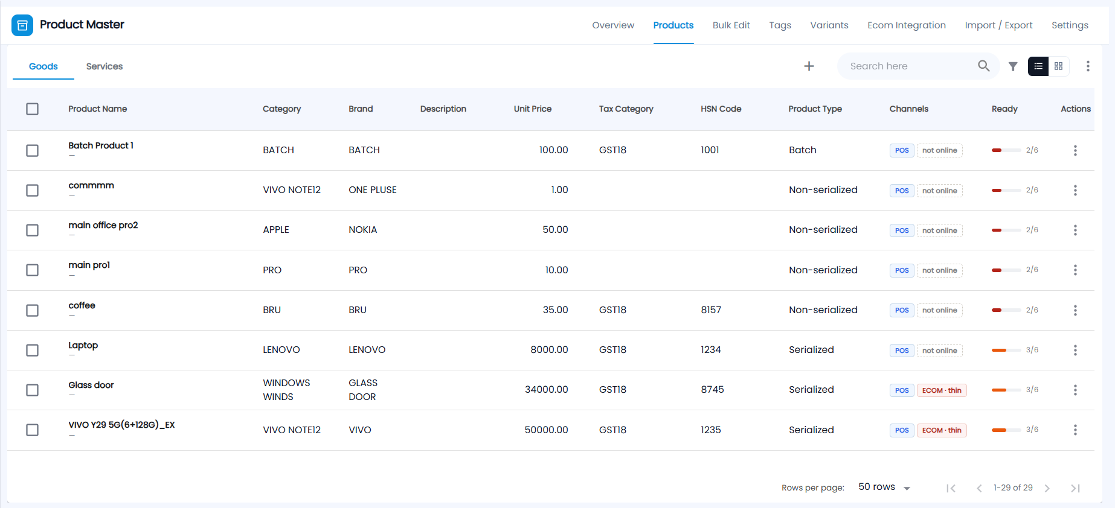Go to next page arrow
Screen dimensions: 1115x508
tap(1047, 488)
